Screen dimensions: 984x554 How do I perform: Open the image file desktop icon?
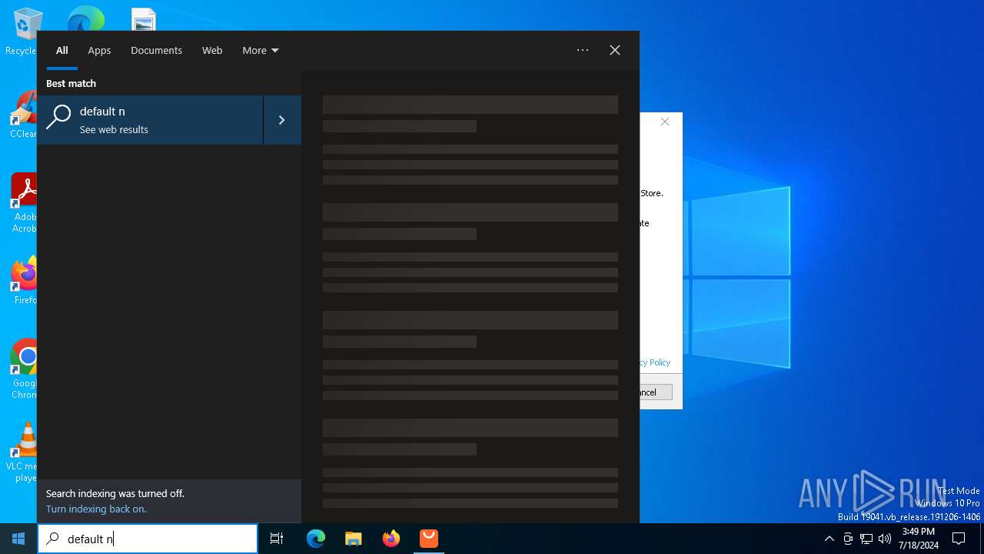tap(144, 19)
